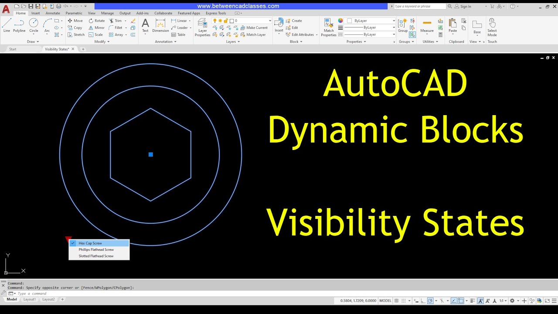The height and width of the screenshot is (314, 558).
Task: Click the Plot printer icon
Action: coord(58,6)
